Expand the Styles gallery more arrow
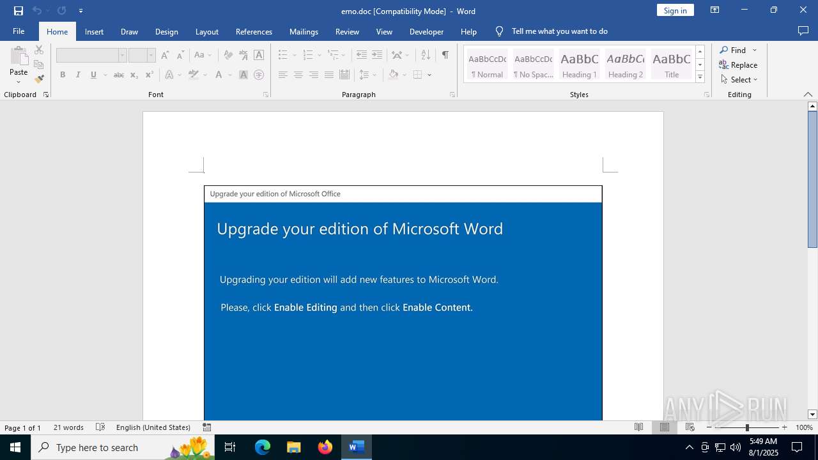The height and width of the screenshot is (460, 818). [x=700, y=77]
